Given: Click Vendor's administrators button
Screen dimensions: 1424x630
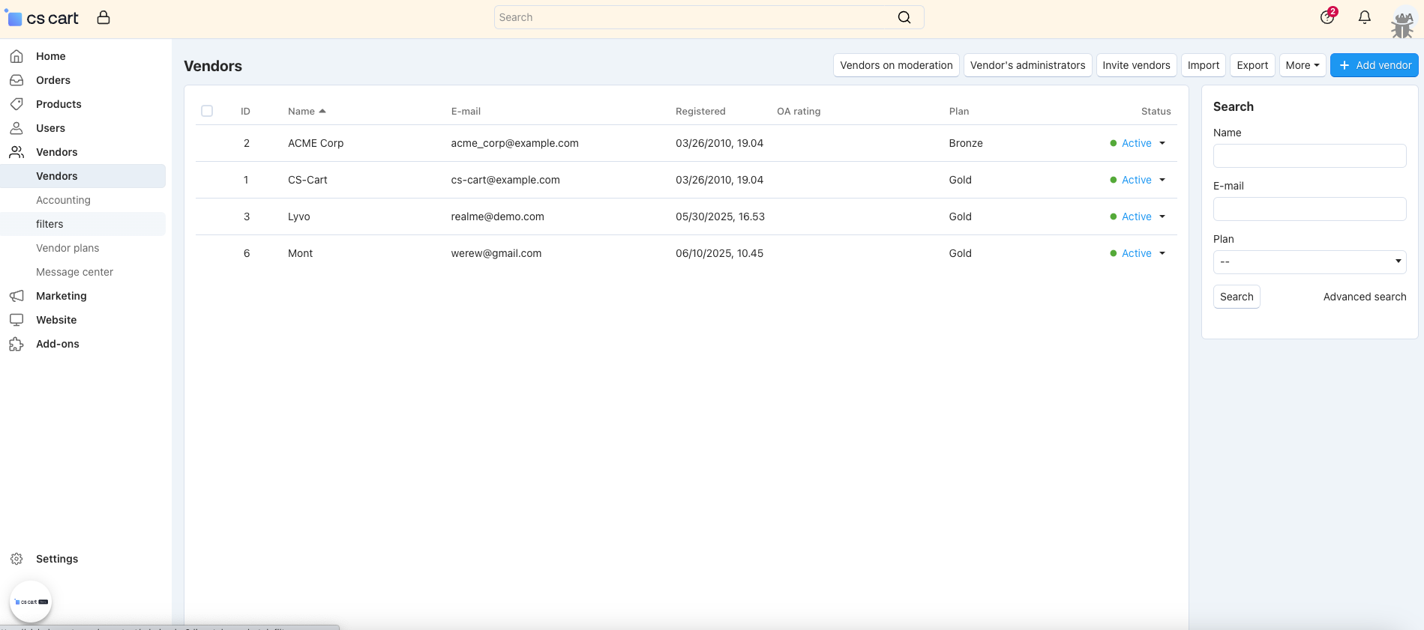Looking at the screenshot, I should [1027, 65].
